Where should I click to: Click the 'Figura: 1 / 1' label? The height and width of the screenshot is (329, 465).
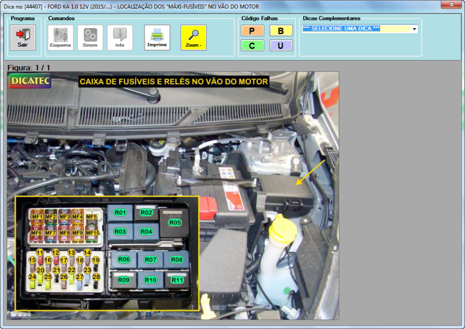click(29, 68)
